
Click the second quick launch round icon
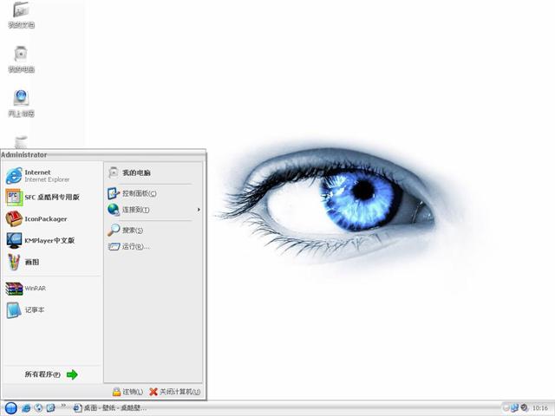pyautogui.click(x=38, y=408)
